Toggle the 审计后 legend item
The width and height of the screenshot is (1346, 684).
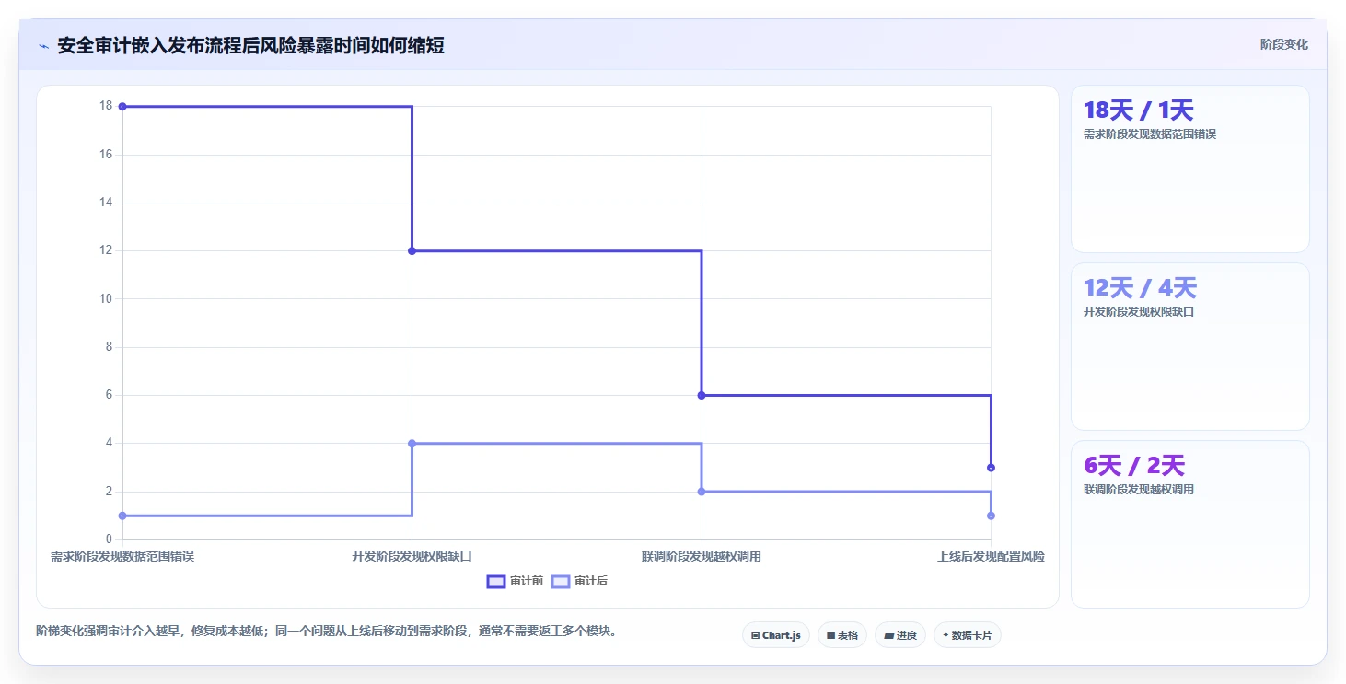pos(579,581)
